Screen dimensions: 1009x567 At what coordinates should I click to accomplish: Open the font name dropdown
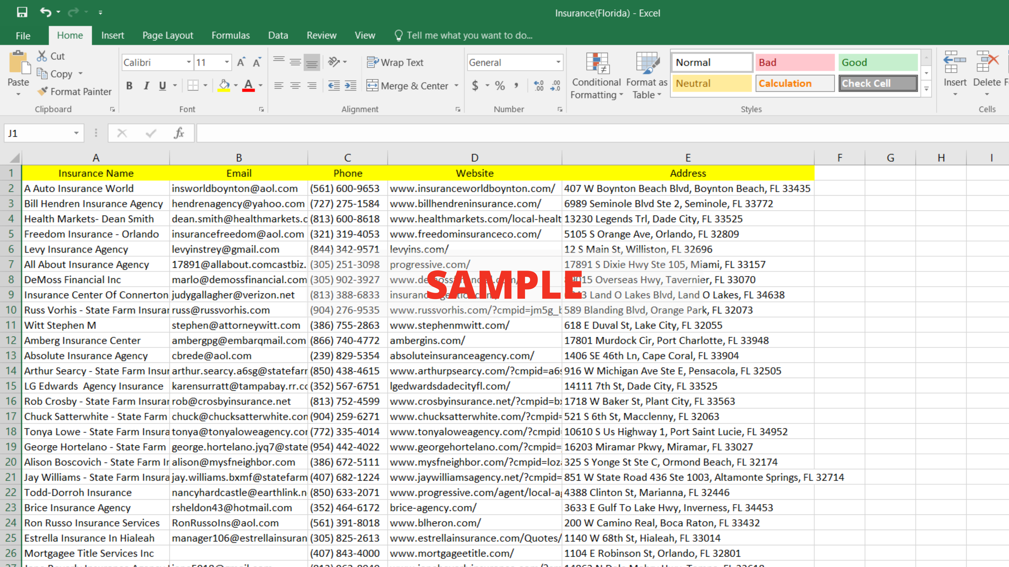188,62
